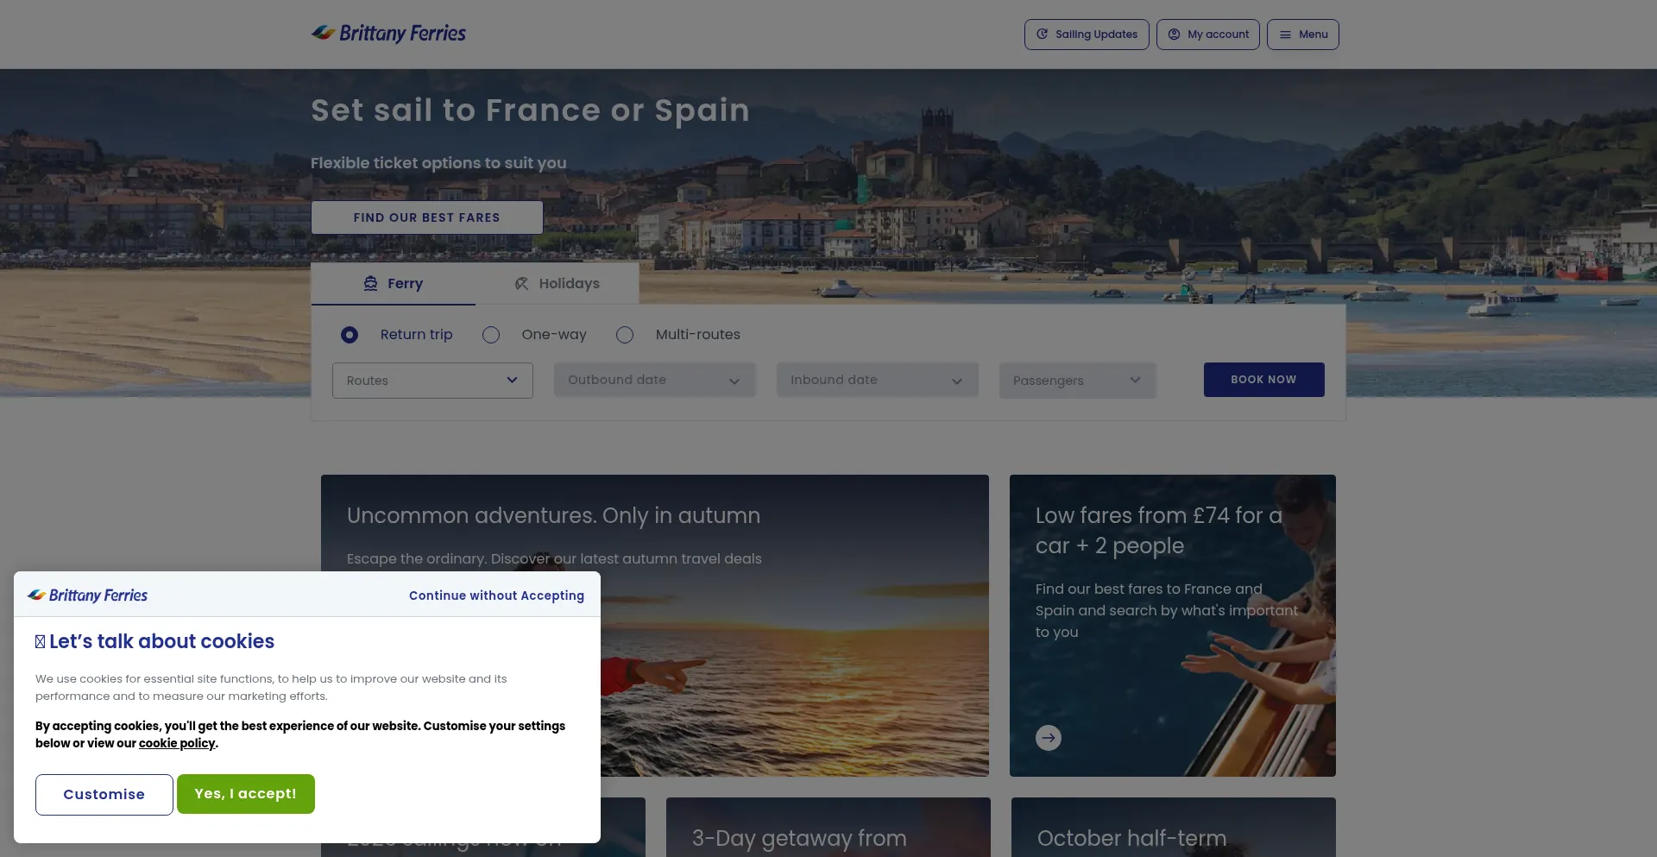Open the Inbound date picker field
Image resolution: width=1657 pixels, height=857 pixels.
pyautogui.click(x=877, y=381)
